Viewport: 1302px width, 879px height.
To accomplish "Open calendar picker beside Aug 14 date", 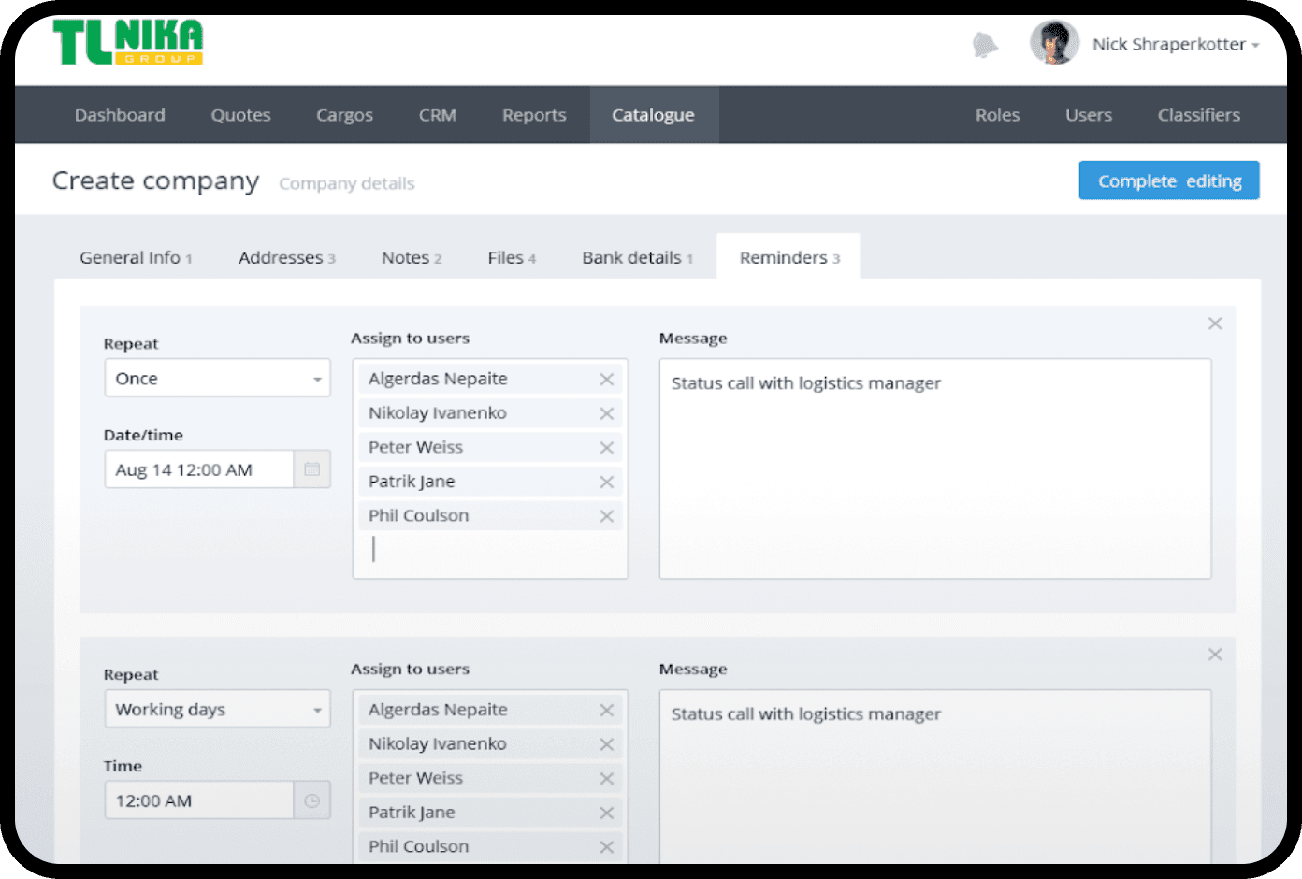I will click(x=312, y=469).
